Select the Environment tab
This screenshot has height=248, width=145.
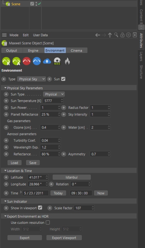point(55,51)
